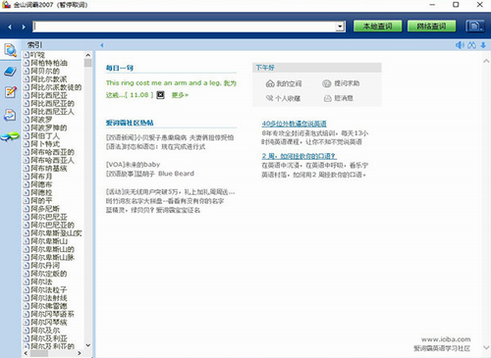The height and width of the screenshot is (358, 491).
Task: Click the translation sync arrows sidebar icon
Action: (x=10, y=115)
